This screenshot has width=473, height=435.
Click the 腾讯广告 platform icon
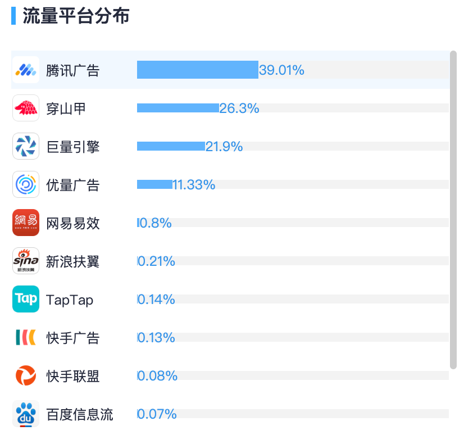click(26, 70)
